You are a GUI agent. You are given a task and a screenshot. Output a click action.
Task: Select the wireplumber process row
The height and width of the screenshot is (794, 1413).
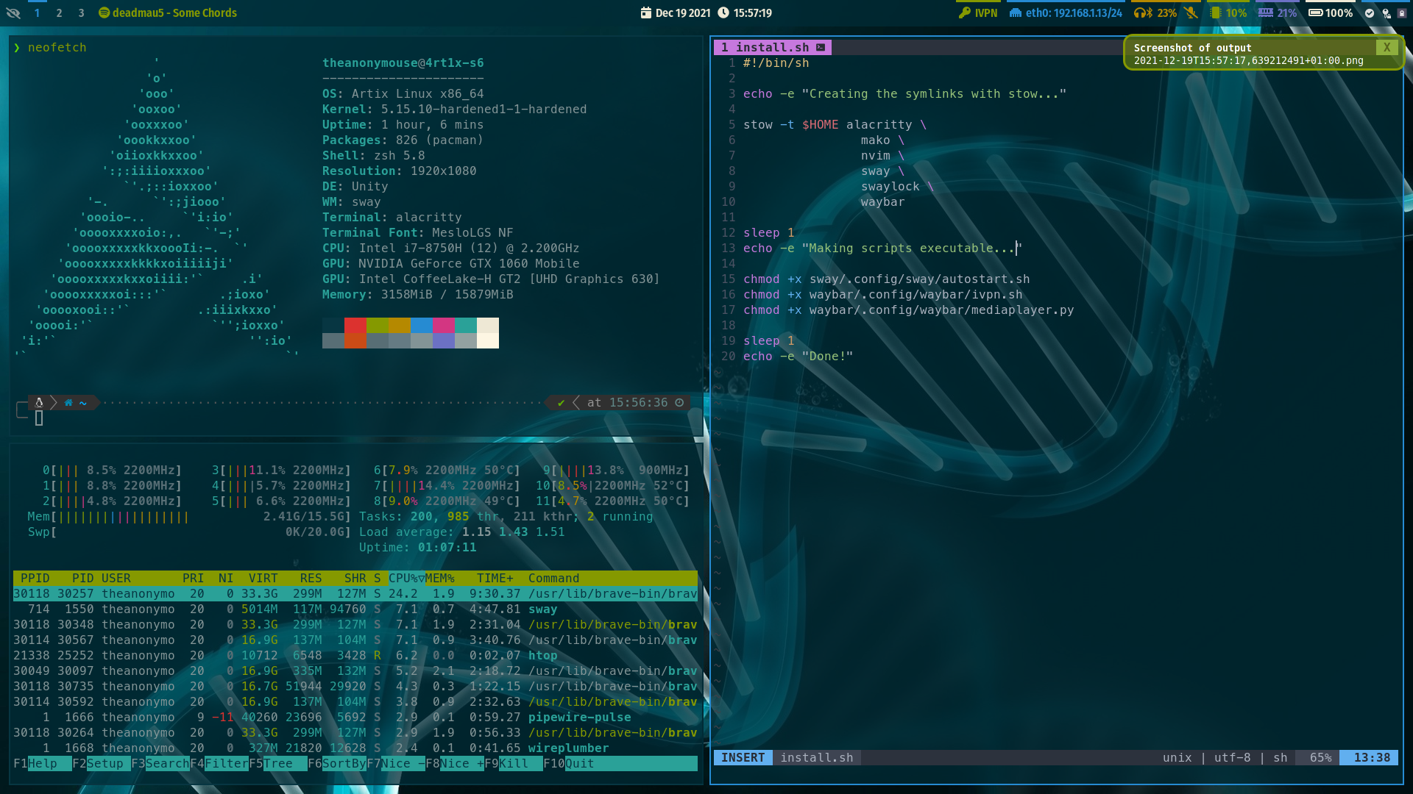click(x=355, y=748)
